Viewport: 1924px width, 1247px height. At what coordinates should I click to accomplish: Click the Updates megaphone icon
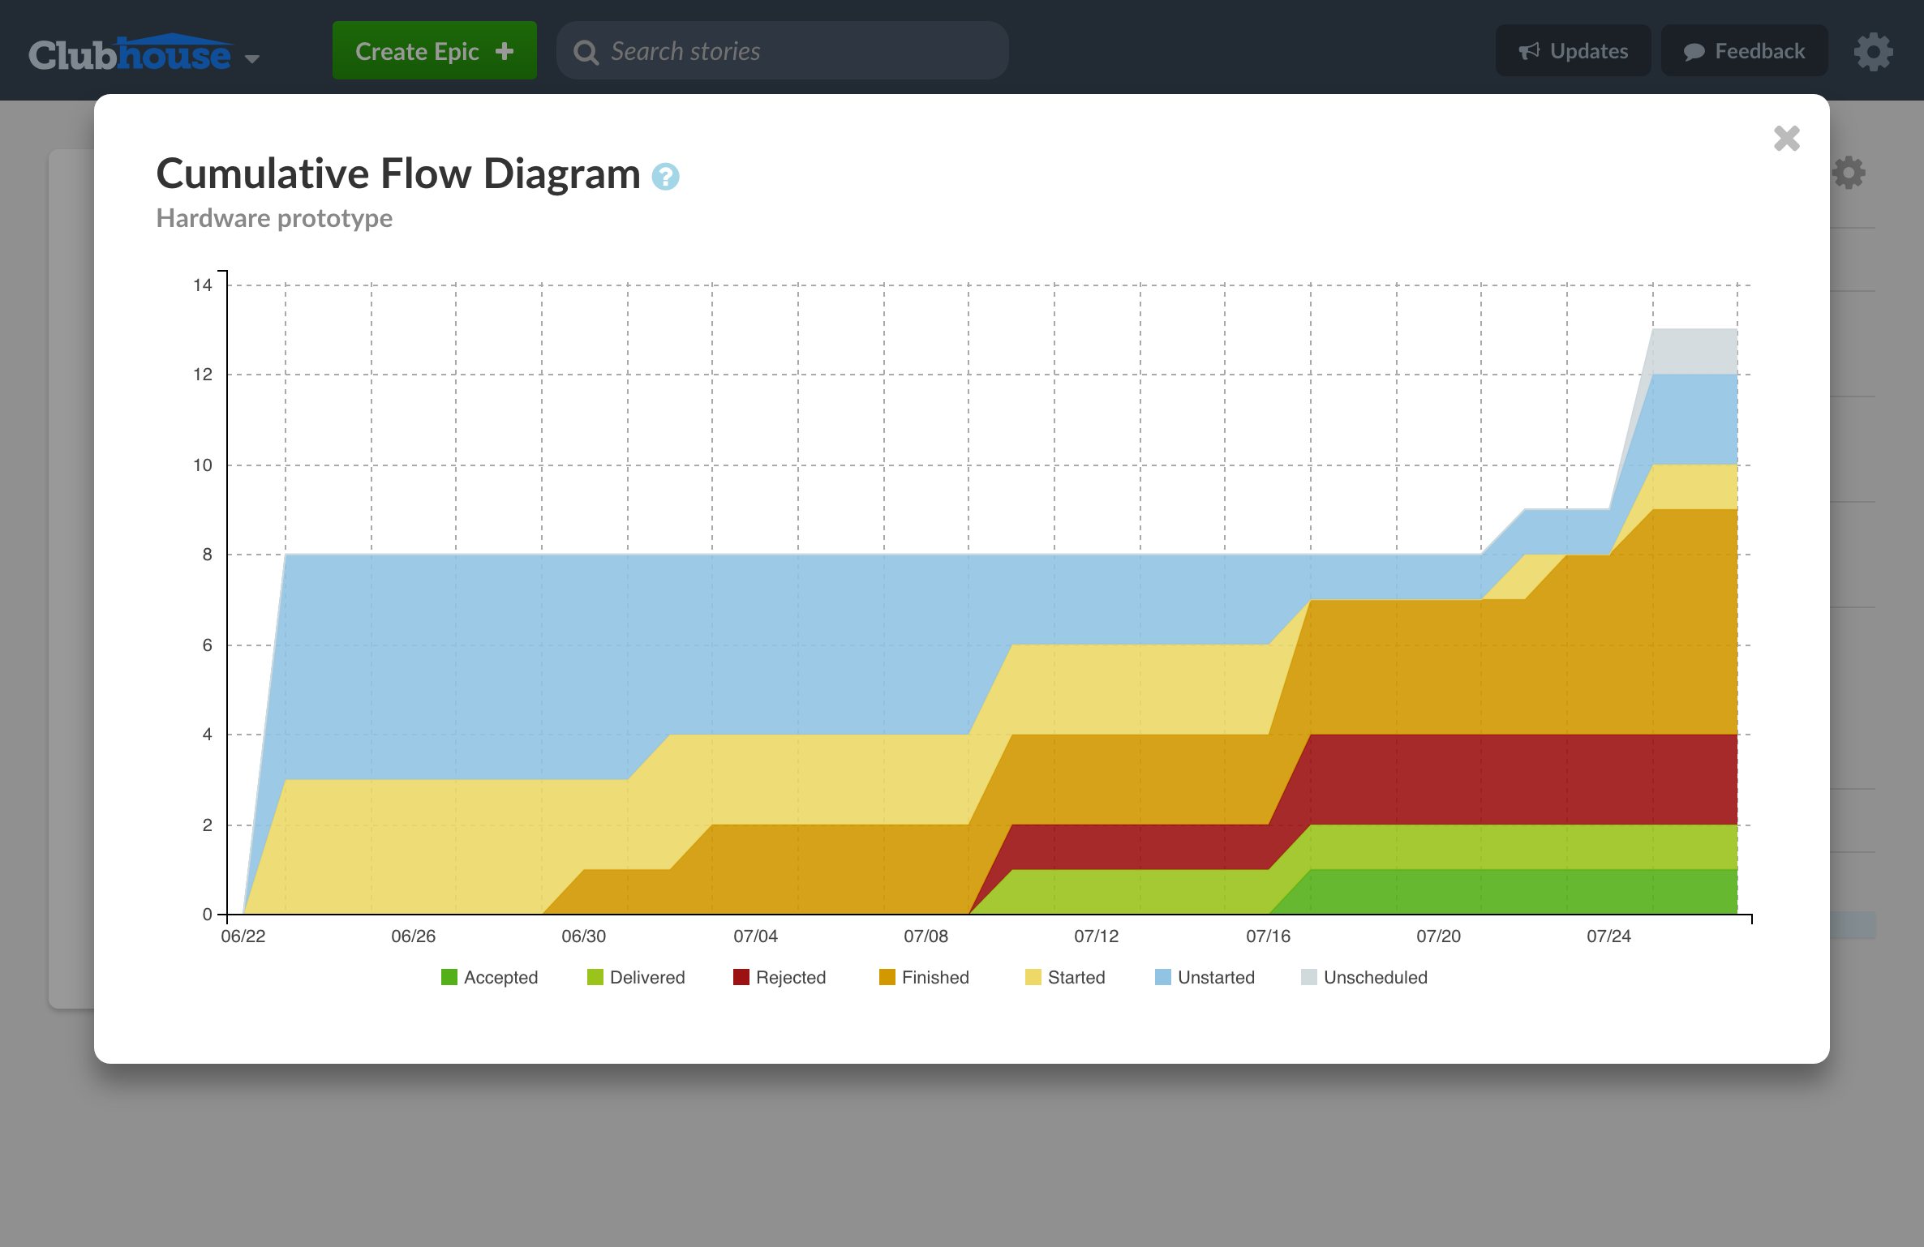tap(1529, 51)
